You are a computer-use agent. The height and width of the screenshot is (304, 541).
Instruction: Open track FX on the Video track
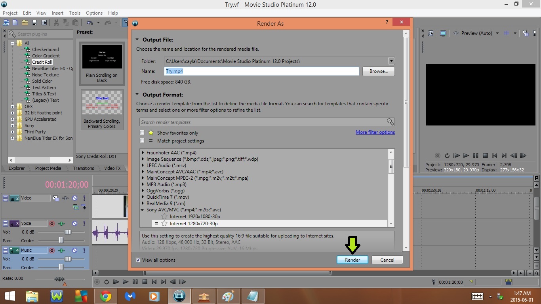point(65,198)
